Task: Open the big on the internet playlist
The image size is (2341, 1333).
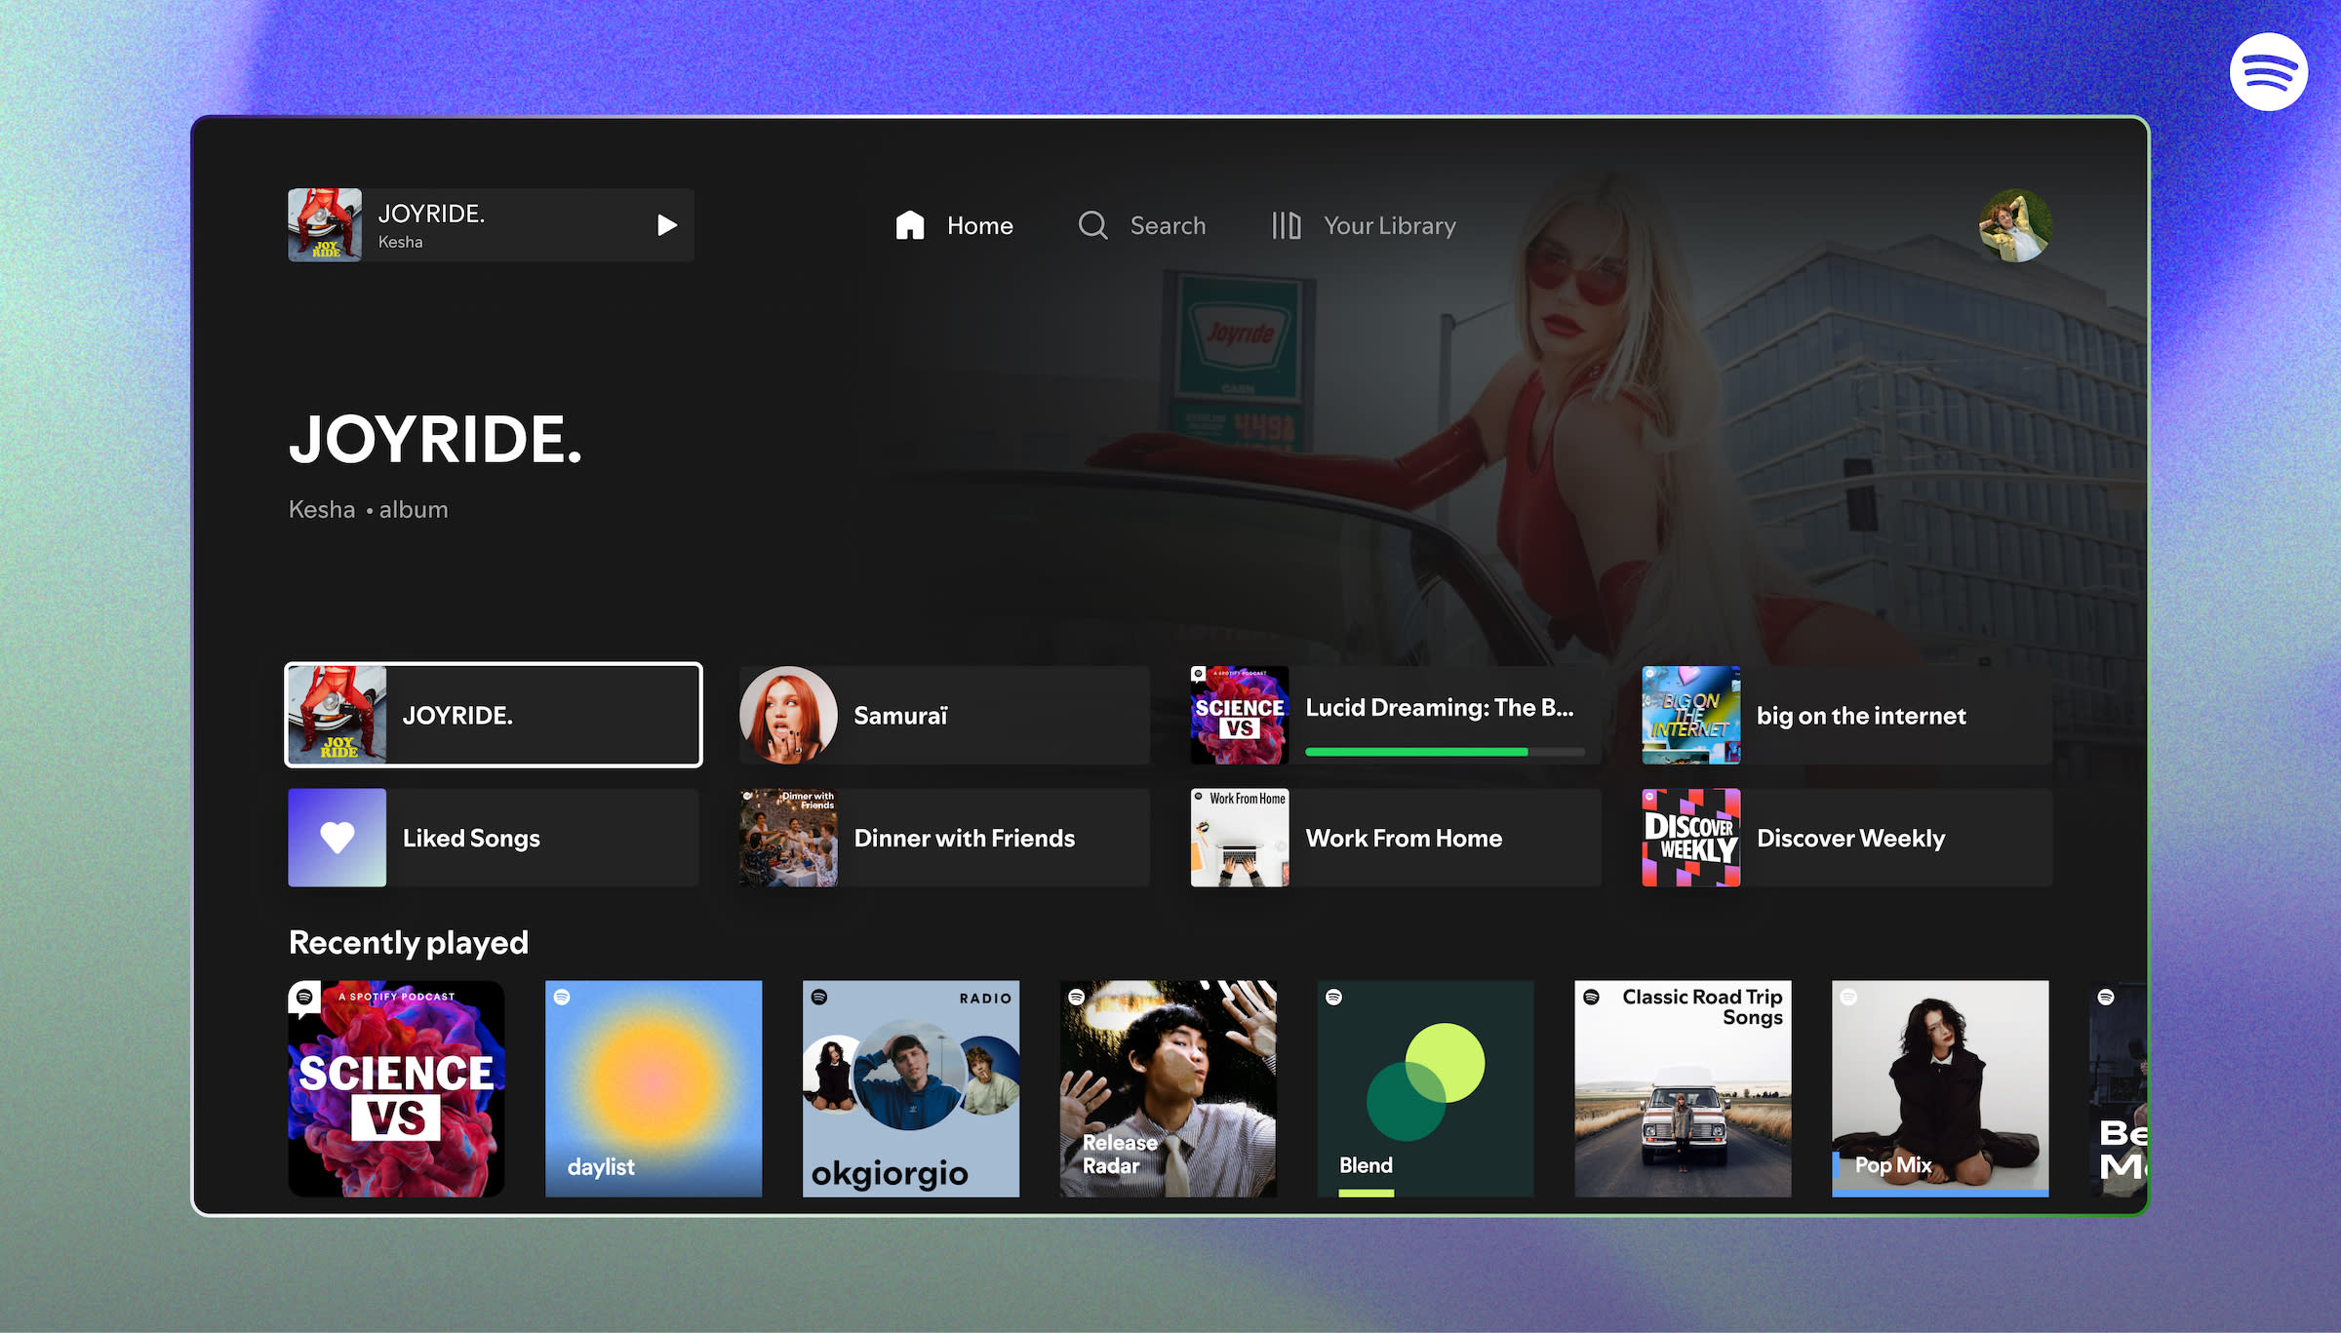Action: coord(1842,715)
